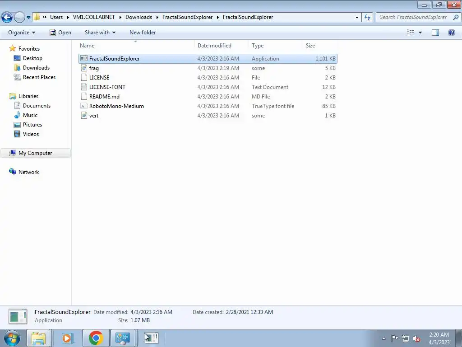The width and height of the screenshot is (462, 347).
Task: Open the Organize menu
Action: pyautogui.click(x=22, y=33)
